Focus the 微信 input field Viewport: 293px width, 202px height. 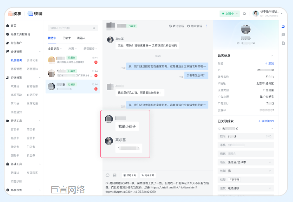[x=246, y=153]
